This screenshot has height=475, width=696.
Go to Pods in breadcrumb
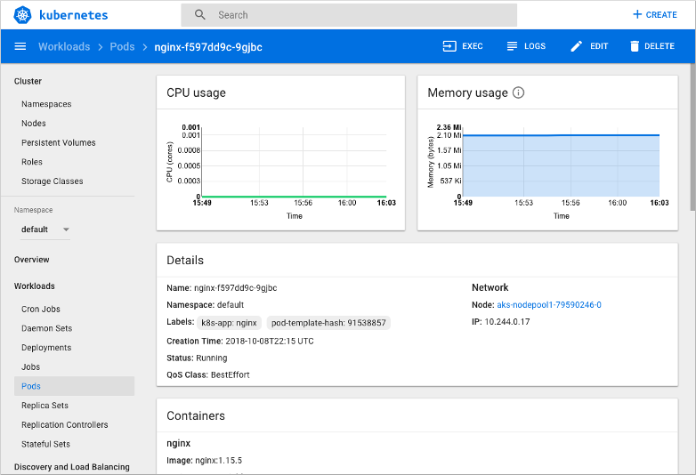pyautogui.click(x=122, y=47)
